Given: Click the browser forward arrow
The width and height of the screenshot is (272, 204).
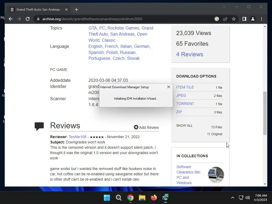Looking at the screenshot, I should tap(19, 19).
